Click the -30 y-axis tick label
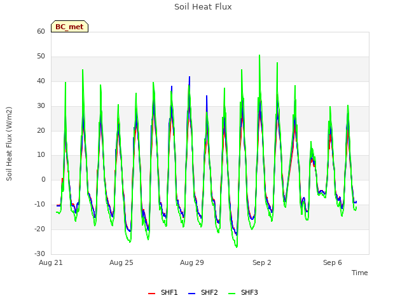 [40, 254]
